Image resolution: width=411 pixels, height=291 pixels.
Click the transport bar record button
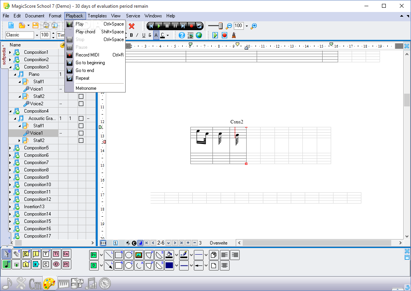191,26
